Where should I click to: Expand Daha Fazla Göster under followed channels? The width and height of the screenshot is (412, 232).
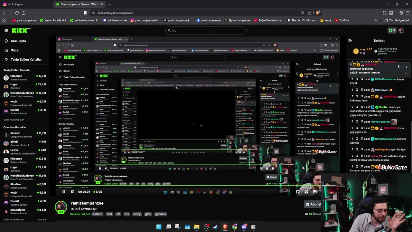pos(14,120)
